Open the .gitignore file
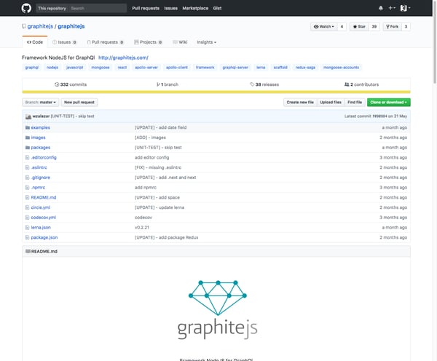Image resolution: width=437 pixels, height=361 pixels. (x=41, y=178)
